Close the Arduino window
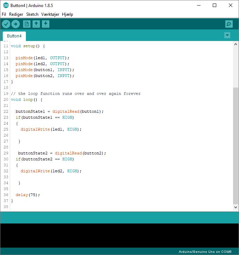This screenshot has width=239, height=255. point(231,5)
